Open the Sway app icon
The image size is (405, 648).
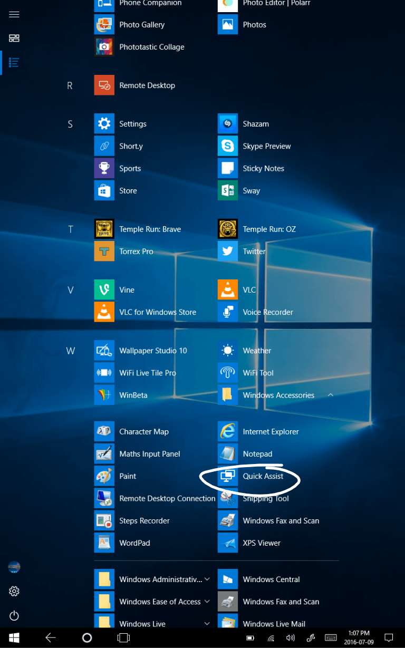click(228, 190)
